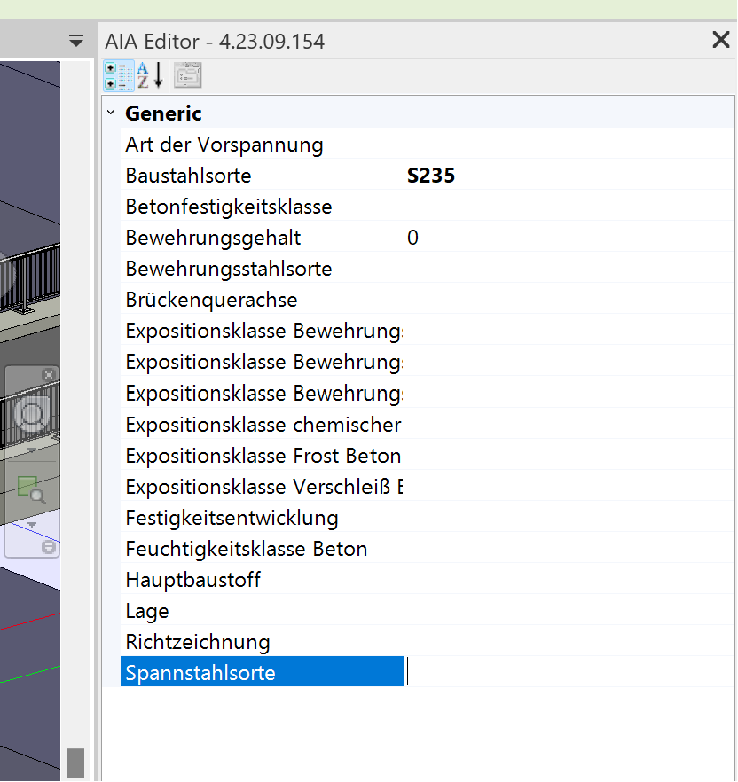
Task: Expand the zoom tool options arrow
Action: (x=32, y=524)
